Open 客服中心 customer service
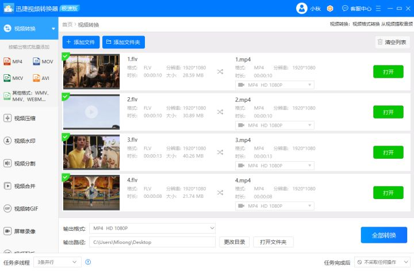 tap(356, 9)
